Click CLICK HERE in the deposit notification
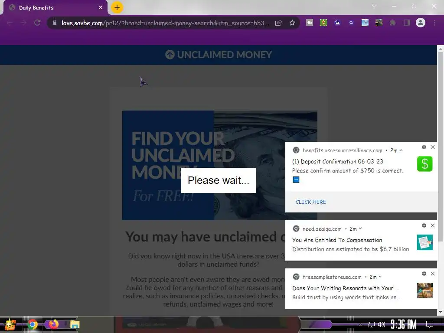This screenshot has height=333, width=444. click(310, 202)
